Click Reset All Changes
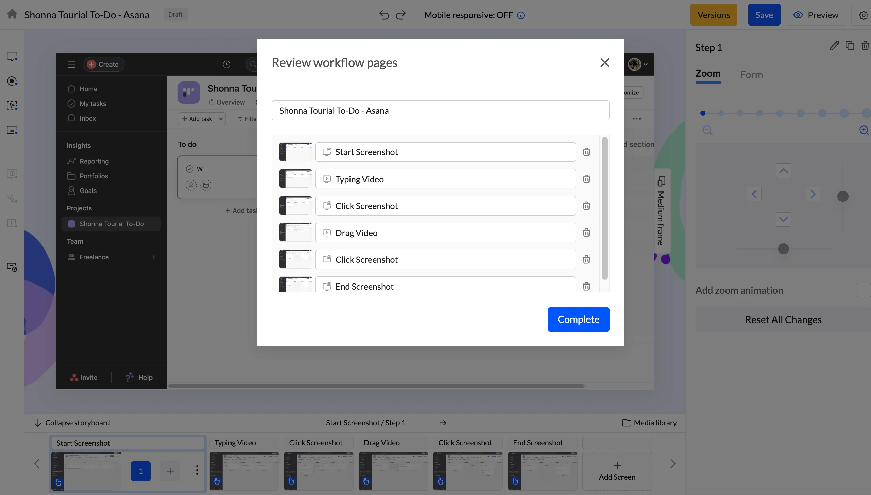 click(x=783, y=319)
